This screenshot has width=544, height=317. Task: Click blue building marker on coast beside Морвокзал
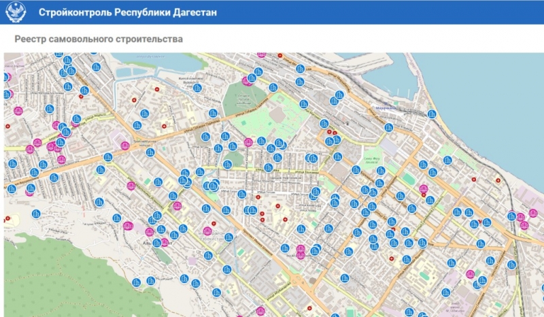[x=432, y=114]
